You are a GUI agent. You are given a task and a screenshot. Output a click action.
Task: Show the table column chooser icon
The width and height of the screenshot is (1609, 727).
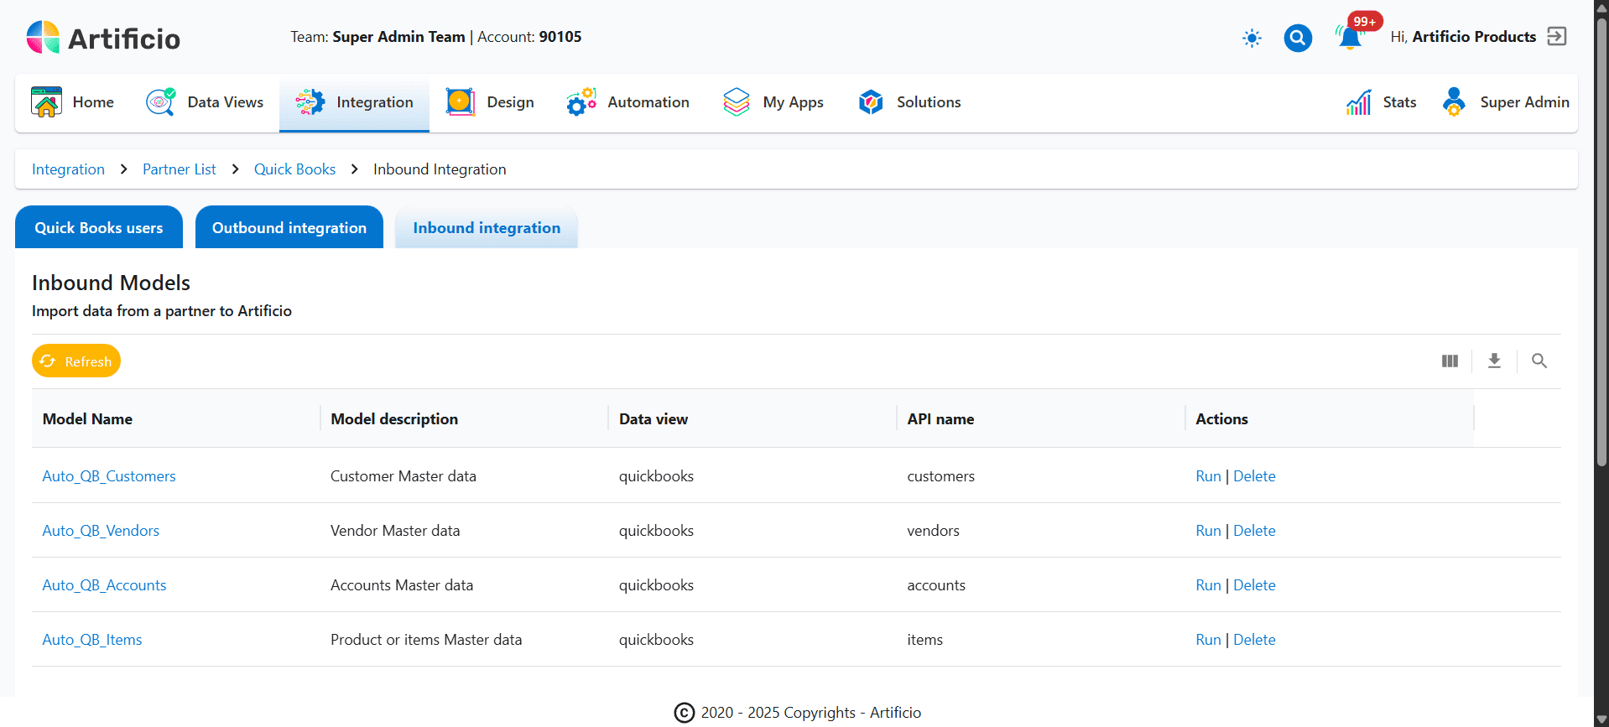click(1450, 361)
